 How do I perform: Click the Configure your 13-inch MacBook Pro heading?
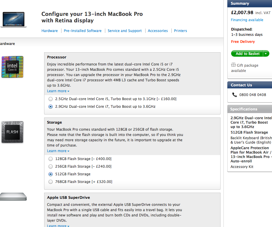coord(92,17)
